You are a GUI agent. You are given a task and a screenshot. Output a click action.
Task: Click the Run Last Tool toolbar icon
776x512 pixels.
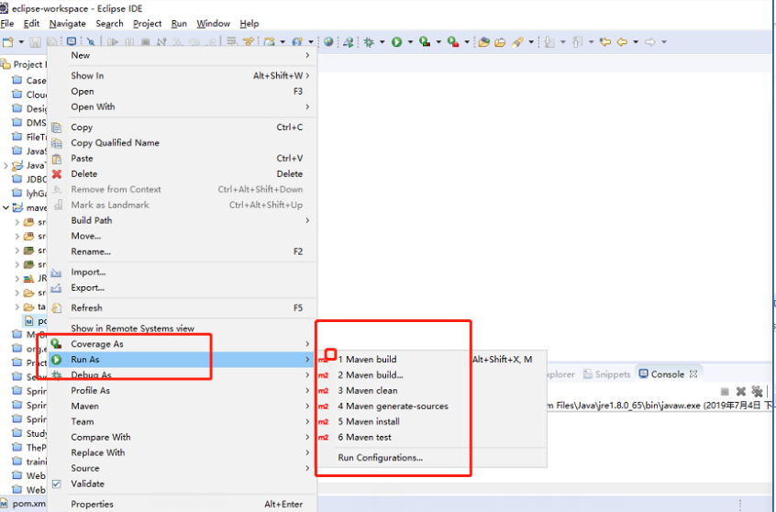453,42
